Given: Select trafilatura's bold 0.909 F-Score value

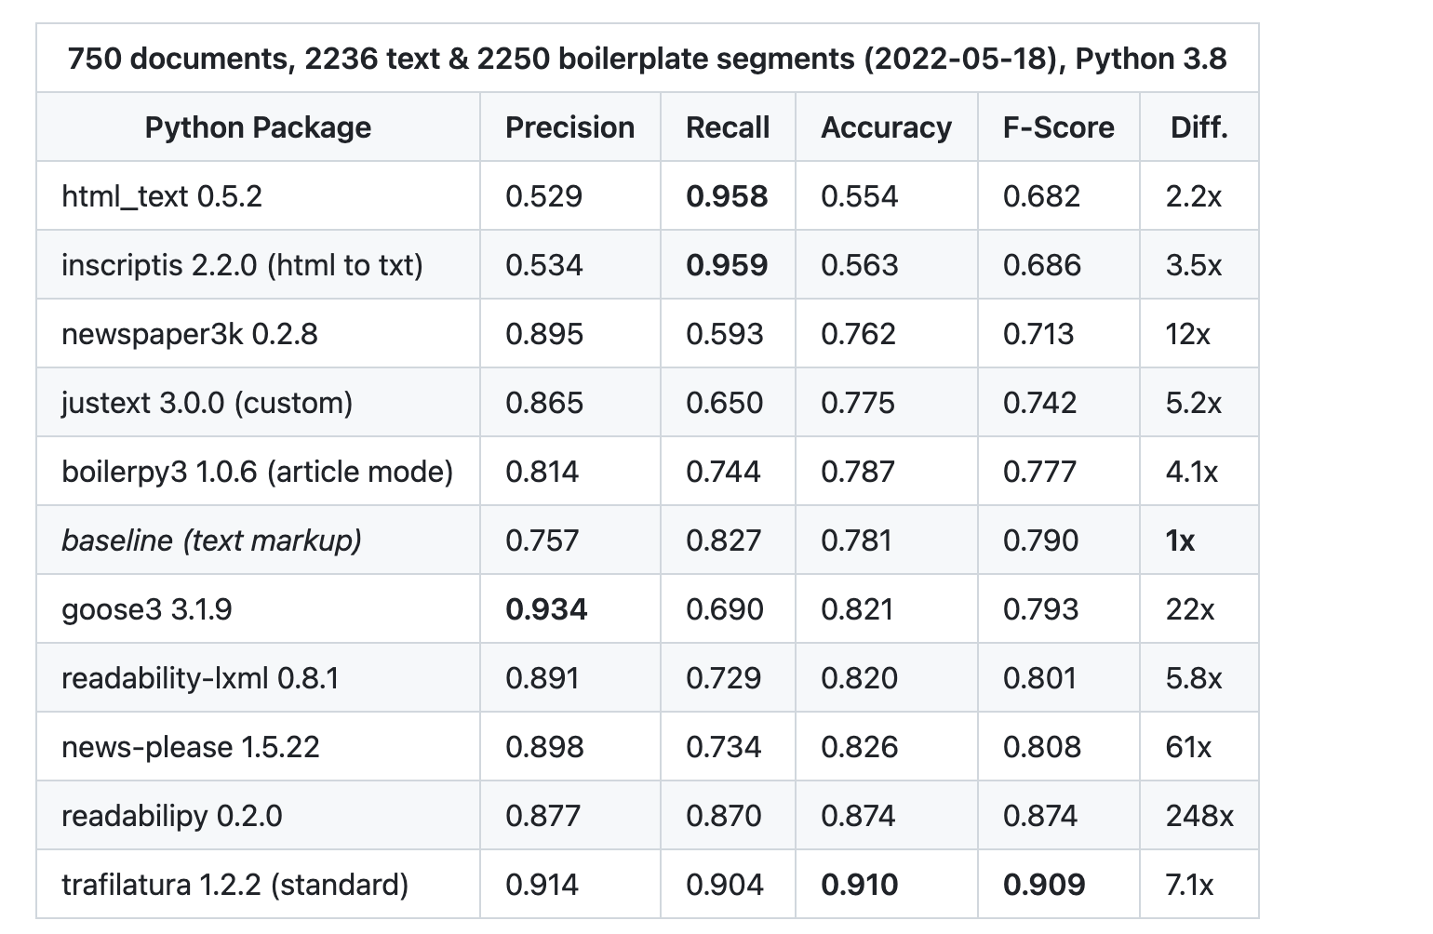Looking at the screenshot, I should coord(1044,885).
